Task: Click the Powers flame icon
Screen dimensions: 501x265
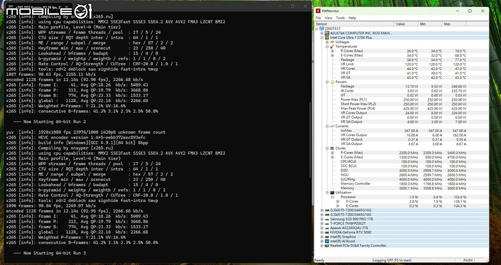Action: (332, 82)
